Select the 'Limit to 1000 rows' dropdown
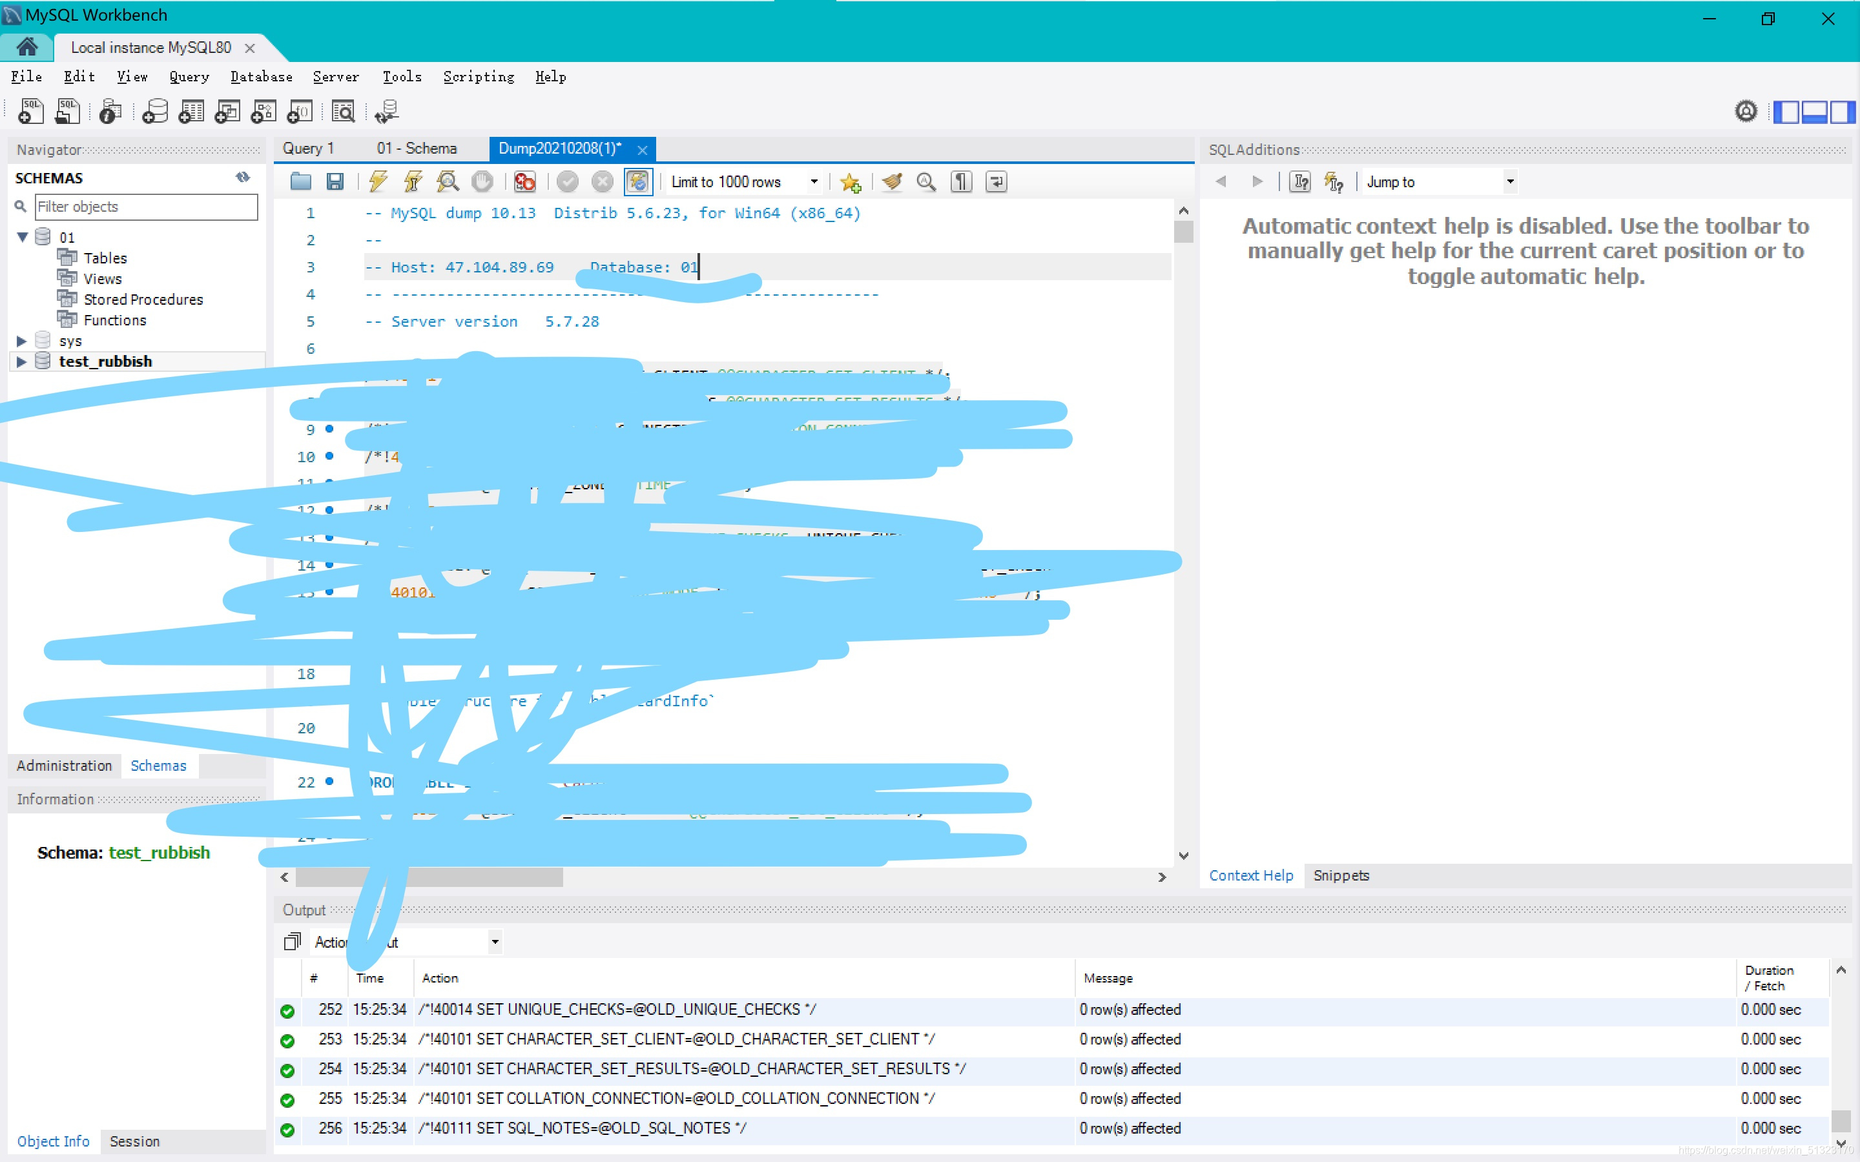 [x=745, y=182]
